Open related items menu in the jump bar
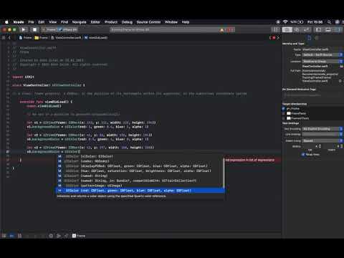The height and width of the screenshot is (258, 344). (x=4, y=37)
